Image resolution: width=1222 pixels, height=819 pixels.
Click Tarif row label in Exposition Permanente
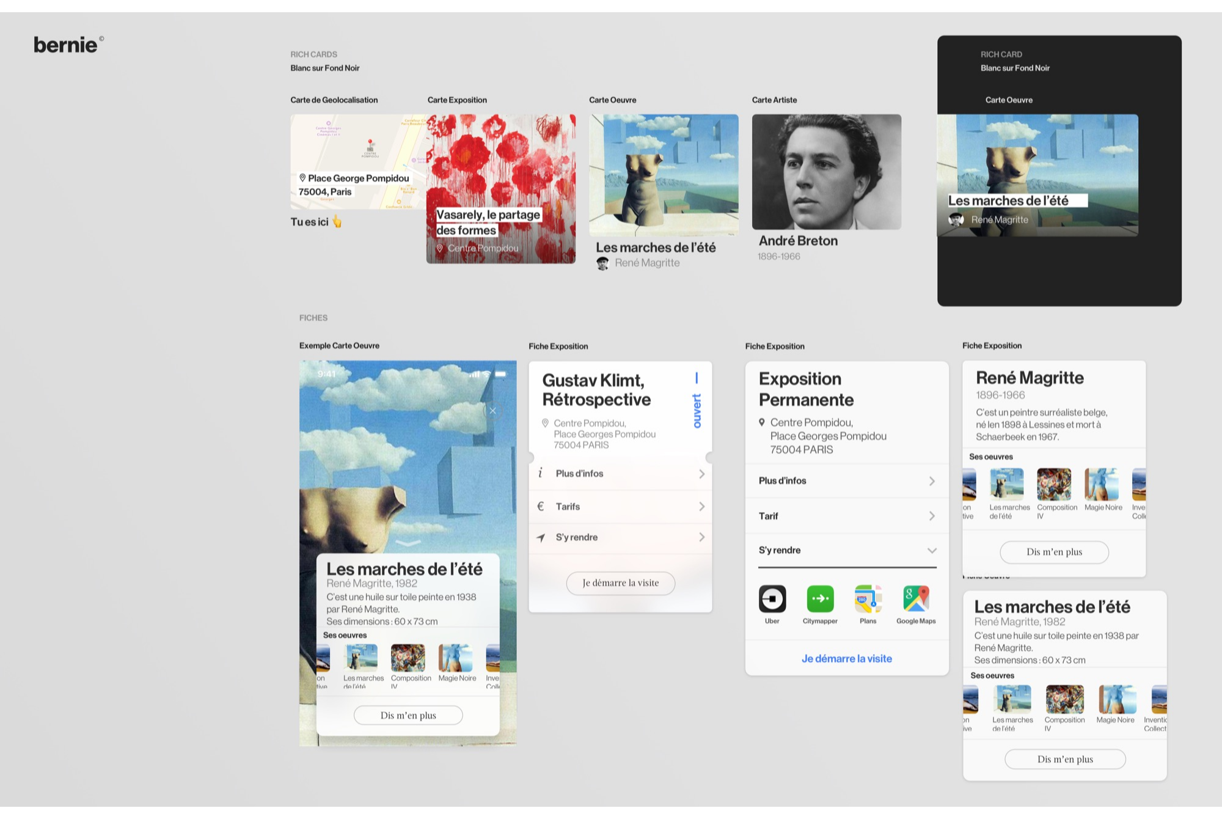point(768,516)
